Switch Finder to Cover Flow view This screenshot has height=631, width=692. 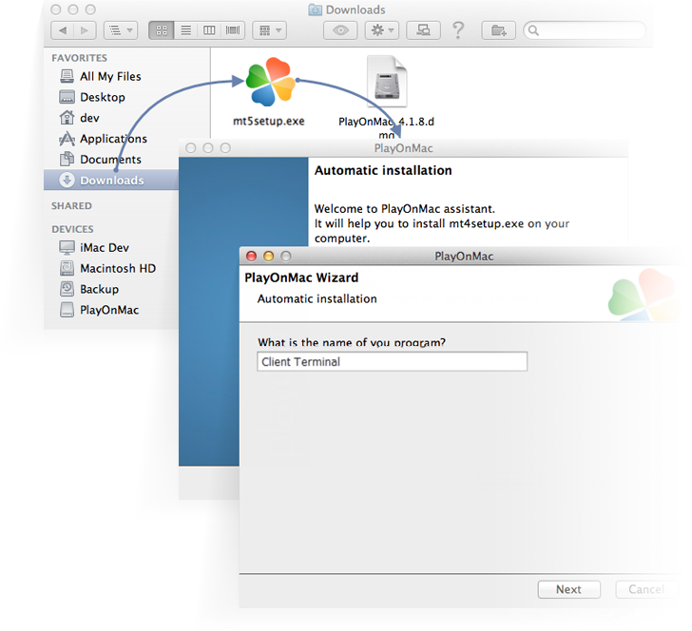point(233,30)
